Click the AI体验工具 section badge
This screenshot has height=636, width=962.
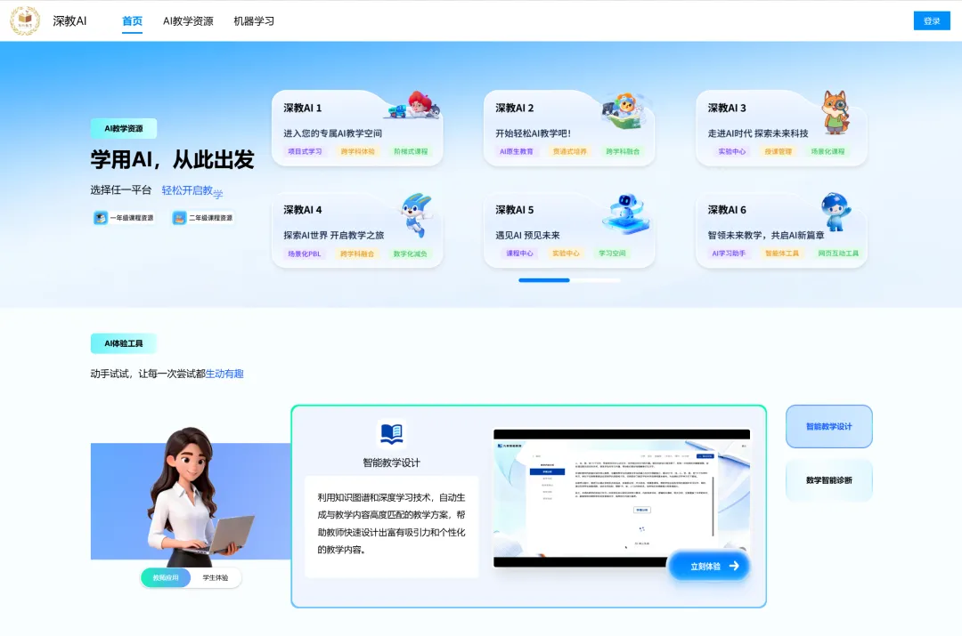coord(123,343)
